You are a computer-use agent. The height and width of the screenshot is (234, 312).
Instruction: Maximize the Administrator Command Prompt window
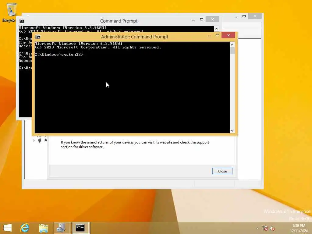pos(218,35)
